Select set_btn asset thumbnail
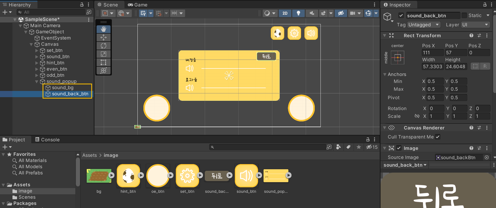Viewport: 496px width, 208px height. point(187,176)
